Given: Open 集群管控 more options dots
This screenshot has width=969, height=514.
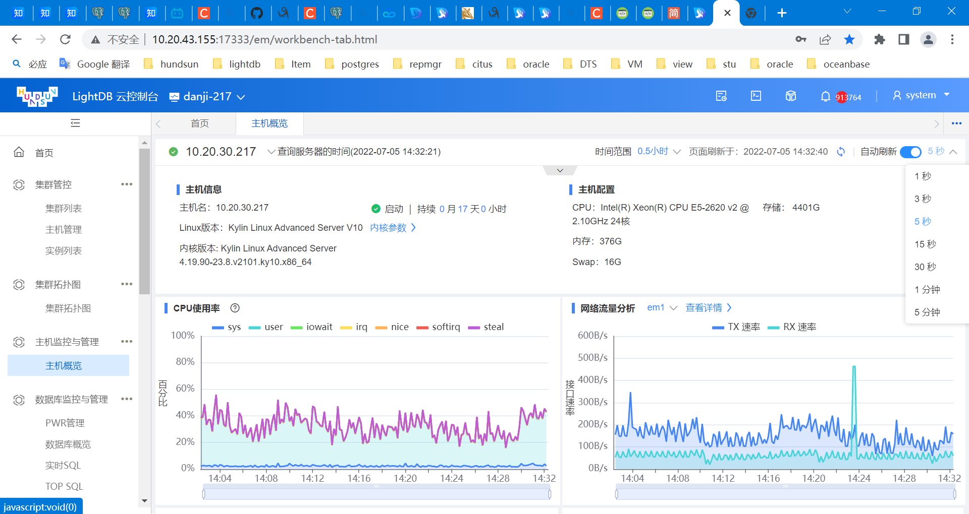Looking at the screenshot, I should coord(127,184).
